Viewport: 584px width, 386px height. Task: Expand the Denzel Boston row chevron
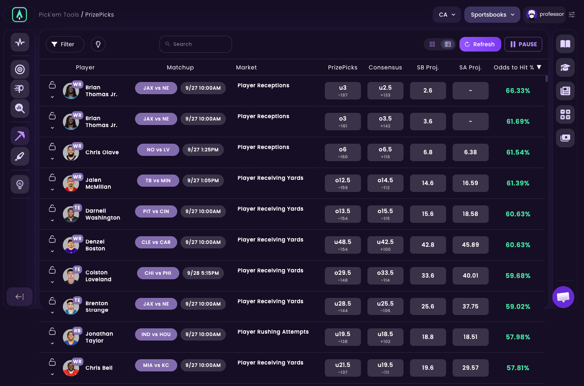point(52,251)
